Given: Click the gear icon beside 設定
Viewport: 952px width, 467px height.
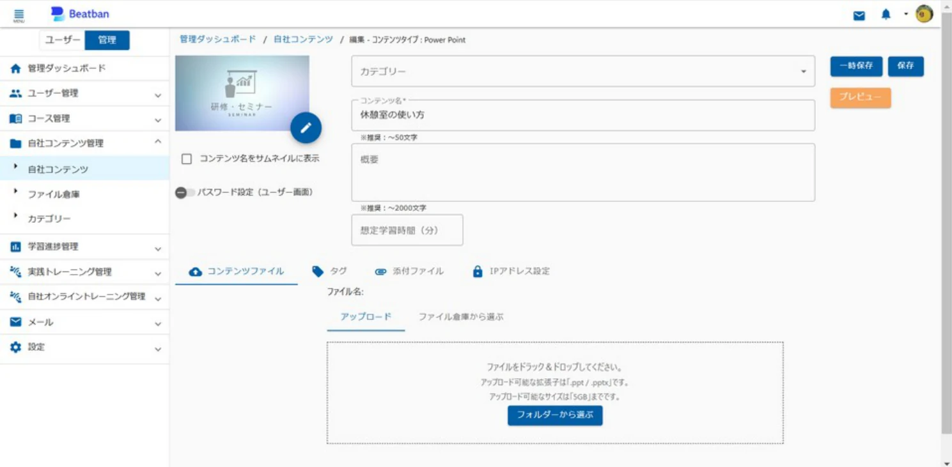Looking at the screenshot, I should 16,347.
